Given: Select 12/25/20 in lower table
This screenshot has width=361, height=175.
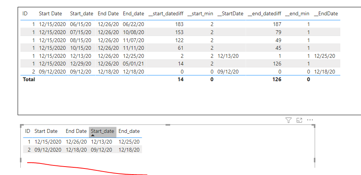Looking at the screenshot, I should point(129,142).
